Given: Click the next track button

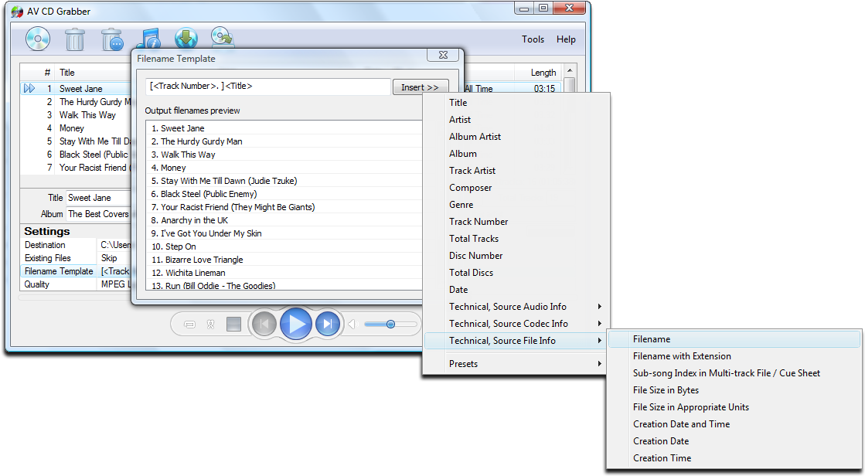Looking at the screenshot, I should (x=328, y=325).
